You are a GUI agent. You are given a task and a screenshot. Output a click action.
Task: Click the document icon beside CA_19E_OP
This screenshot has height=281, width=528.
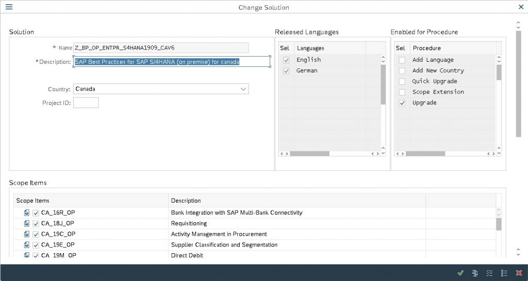(x=27, y=244)
